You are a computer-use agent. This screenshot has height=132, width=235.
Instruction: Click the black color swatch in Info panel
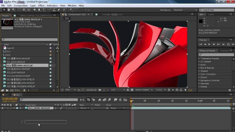[201, 21]
